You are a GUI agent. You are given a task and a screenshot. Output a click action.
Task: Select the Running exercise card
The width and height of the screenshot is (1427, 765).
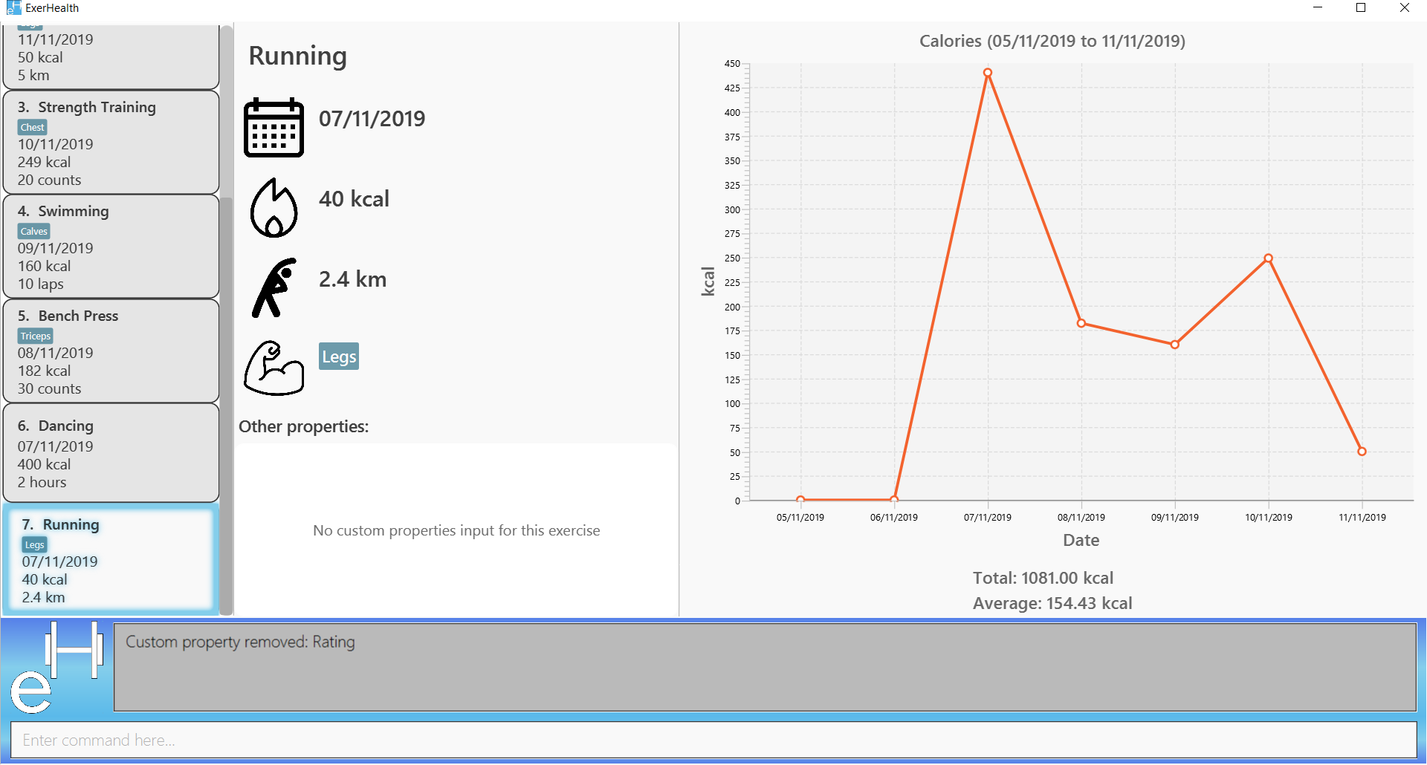(111, 560)
